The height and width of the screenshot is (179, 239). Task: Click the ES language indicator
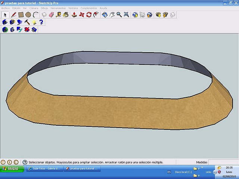pyautogui.click(x=169, y=172)
